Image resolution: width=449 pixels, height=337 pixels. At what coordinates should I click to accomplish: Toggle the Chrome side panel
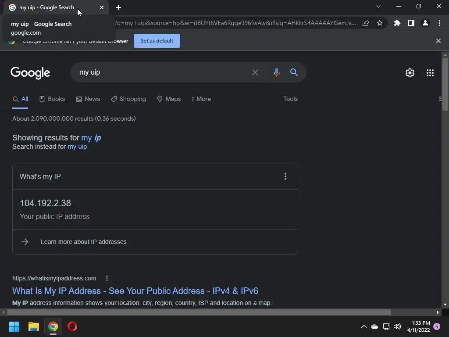(x=411, y=23)
